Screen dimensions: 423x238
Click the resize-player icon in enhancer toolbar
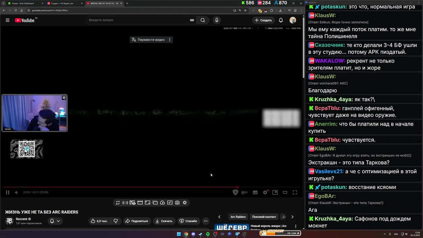tap(147, 203)
